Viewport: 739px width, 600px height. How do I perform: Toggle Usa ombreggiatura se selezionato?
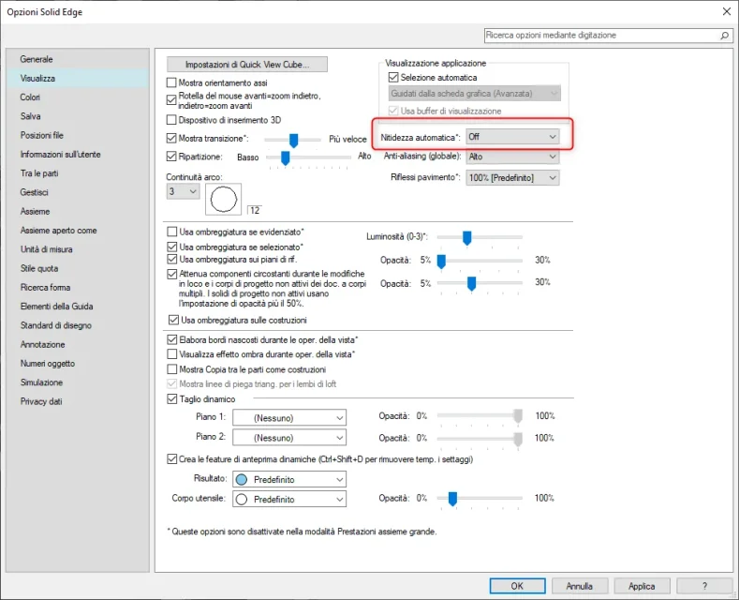tap(172, 247)
